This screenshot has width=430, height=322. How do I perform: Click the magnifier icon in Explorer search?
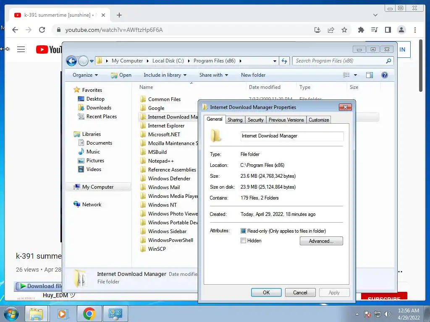[388, 61]
